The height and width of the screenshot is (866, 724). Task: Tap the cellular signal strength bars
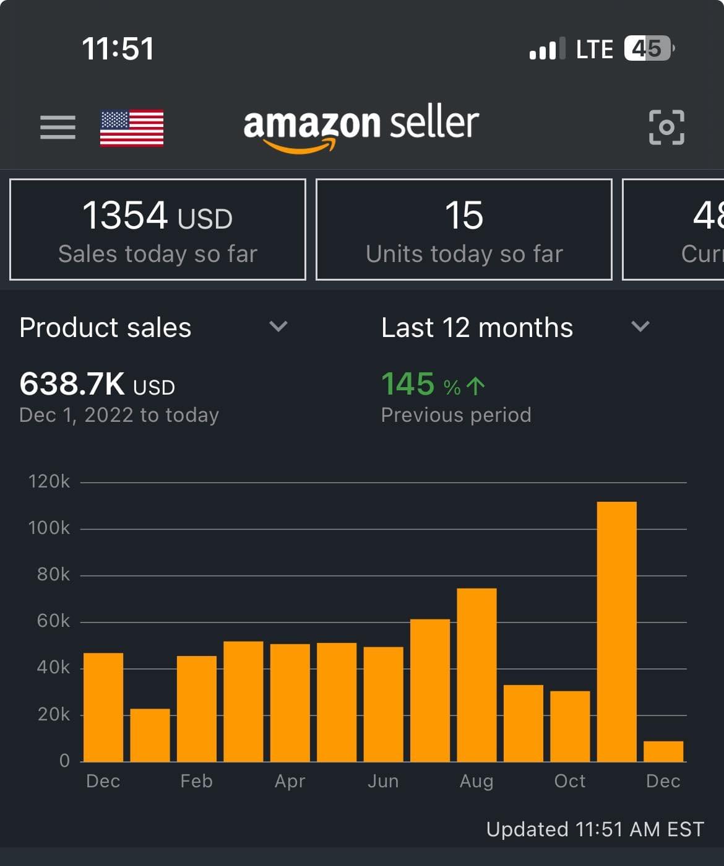point(547,49)
